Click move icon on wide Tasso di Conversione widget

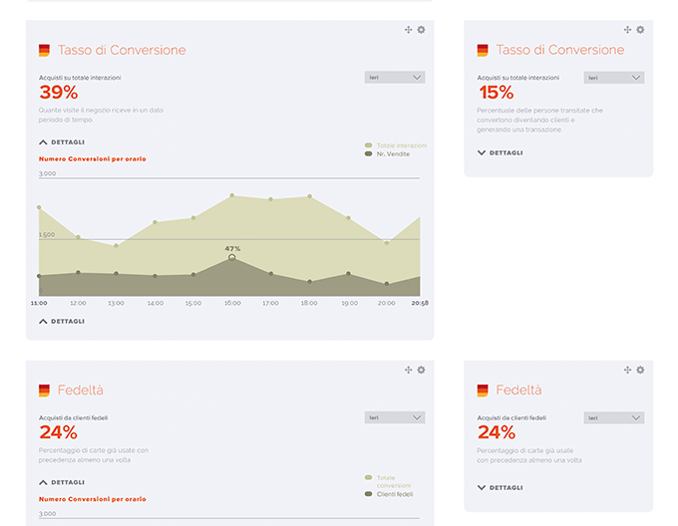coord(409,30)
